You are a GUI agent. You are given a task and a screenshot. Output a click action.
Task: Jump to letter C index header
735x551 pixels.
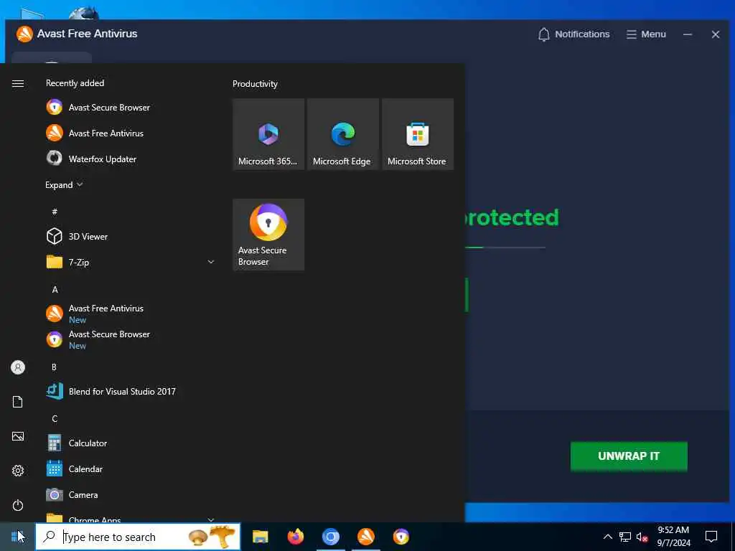[55, 418]
